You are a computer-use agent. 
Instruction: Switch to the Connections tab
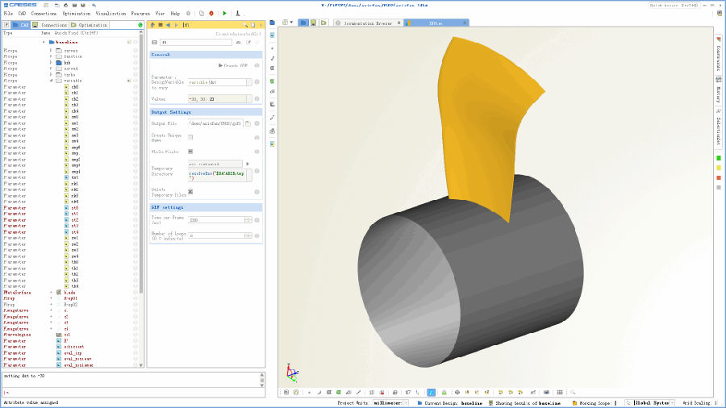[x=49, y=25]
